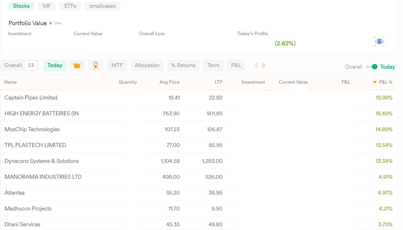Viewport: 403px width, 230px height.
Task: Click the LTP column header
Action: tap(218, 82)
